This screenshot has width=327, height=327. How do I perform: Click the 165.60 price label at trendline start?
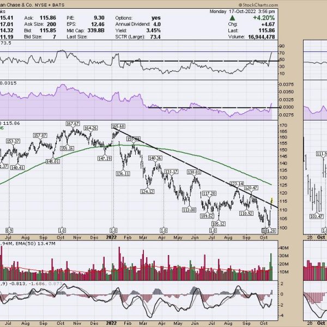pyautogui.click(x=118, y=126)
